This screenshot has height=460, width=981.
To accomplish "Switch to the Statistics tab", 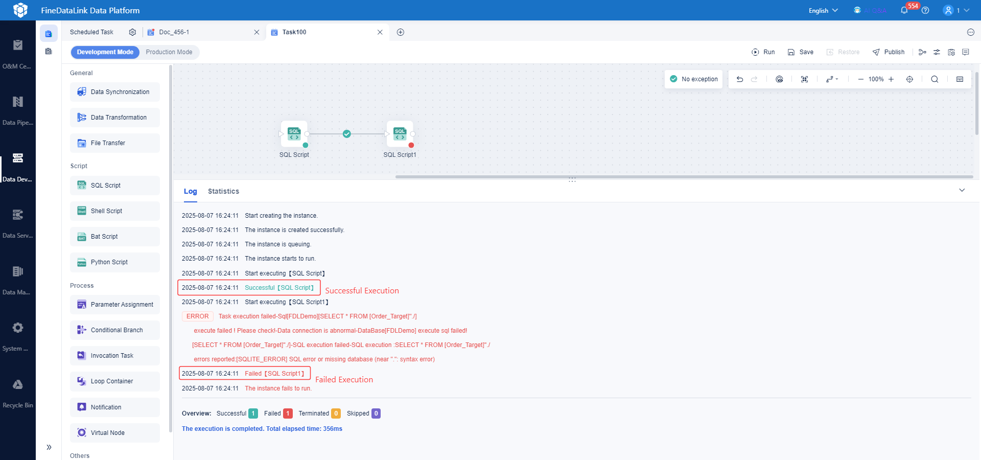I will (x=223, y=191).
